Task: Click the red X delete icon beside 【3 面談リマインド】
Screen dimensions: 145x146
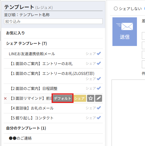Action: pyautogui.click(x=5, y=99)
